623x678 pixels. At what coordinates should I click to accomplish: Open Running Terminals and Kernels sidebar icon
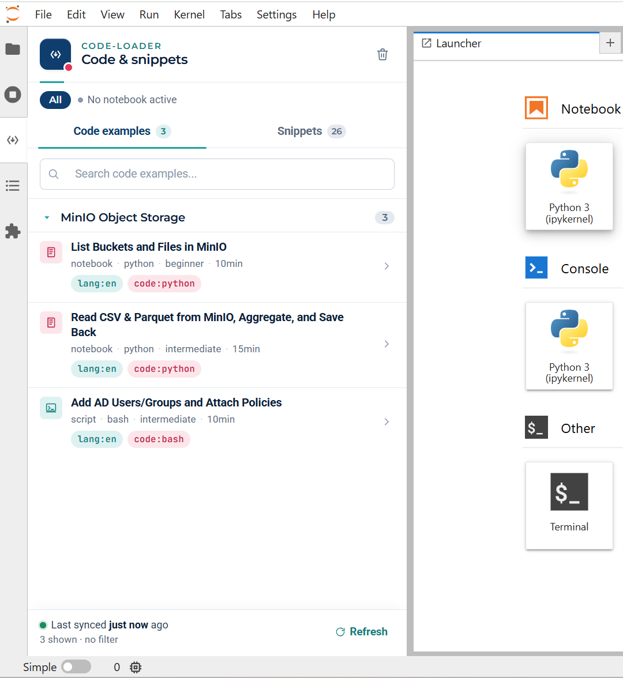pyautogui.click(x=13, y=95)
